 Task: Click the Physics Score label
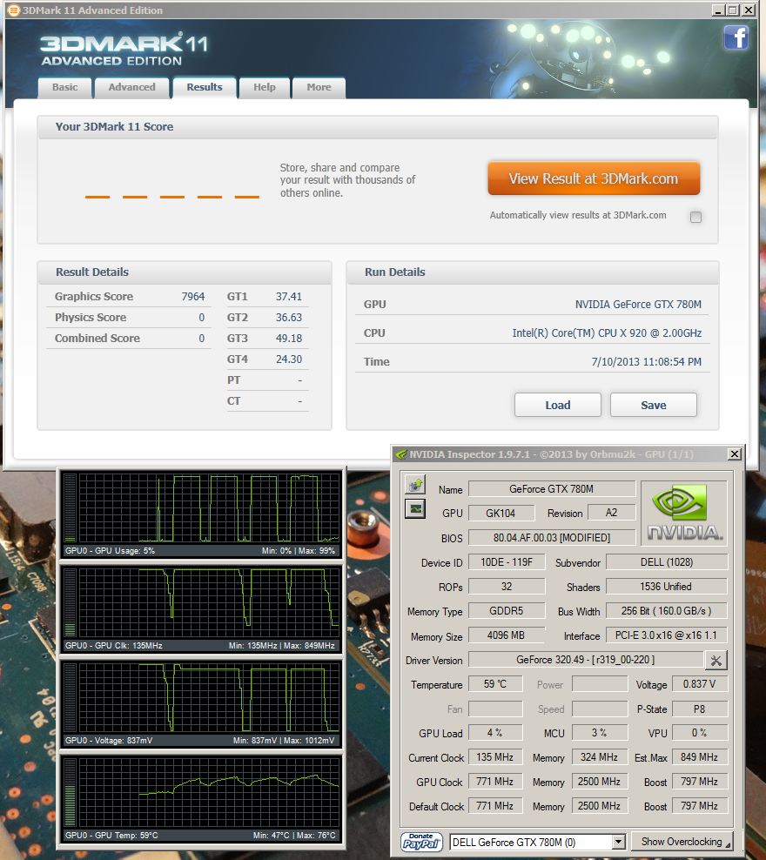[x=91, y=318]
